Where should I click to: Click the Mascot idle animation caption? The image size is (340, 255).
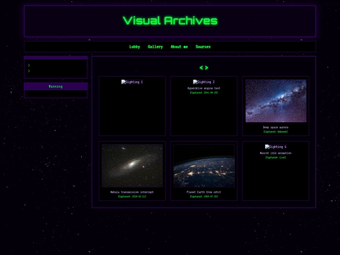(x=276, y=153)
